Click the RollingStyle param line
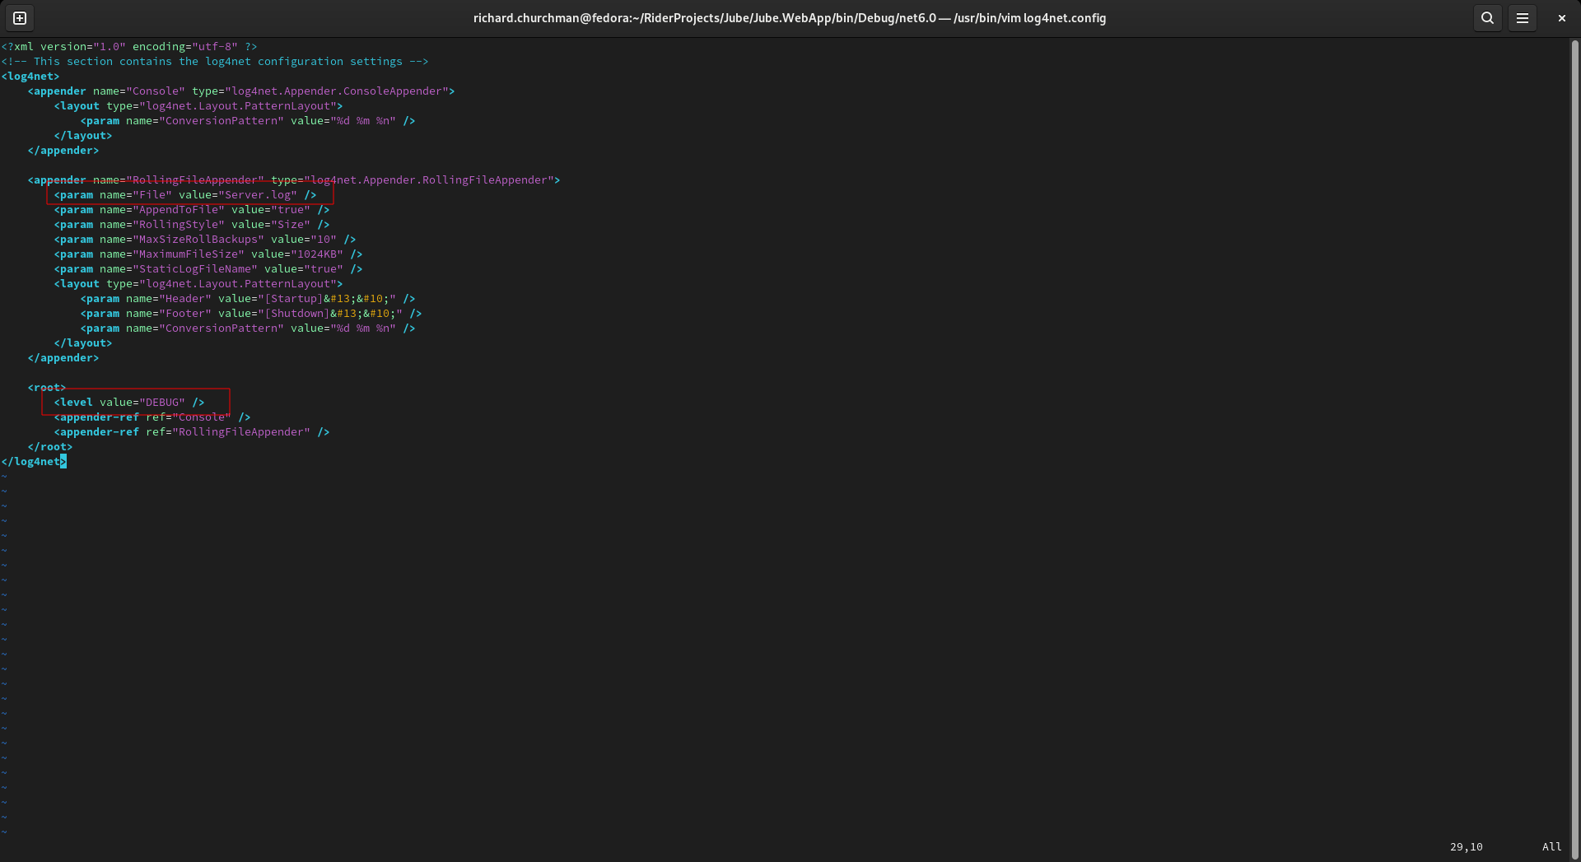The width and height of the screenshot is (1581, 862). point(192,225)
